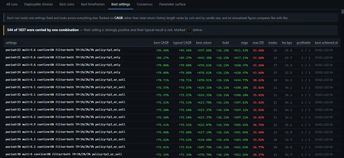Open the Deployable choices tab
The height and width of the screenshot is (158, 344).
tap(38, 4)
